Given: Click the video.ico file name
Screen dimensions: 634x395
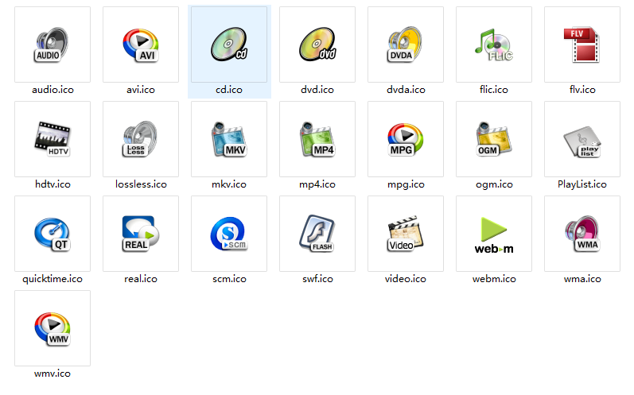Looking at the screenshot, I should point(406,279).
